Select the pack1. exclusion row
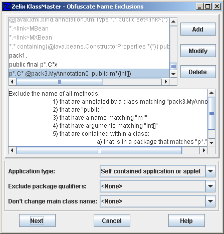 click(x=89, y=56)
